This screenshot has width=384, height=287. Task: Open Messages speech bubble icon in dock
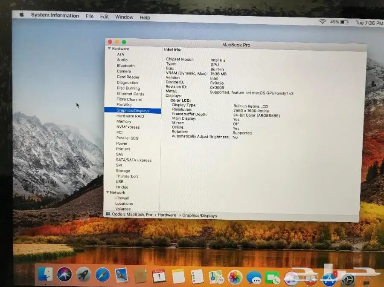pos(254,278)
